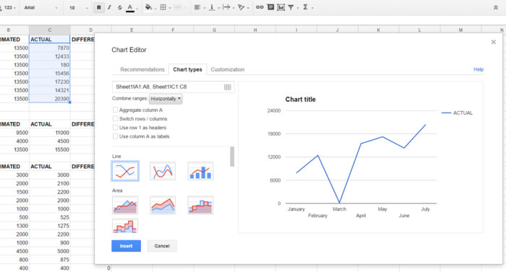Image resolution: width=506 pixels, height=272 pixels.
Task: Apply strikethrough formatting
Action: (x=119, y=7)
